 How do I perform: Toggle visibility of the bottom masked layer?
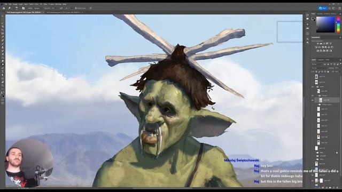312,180
